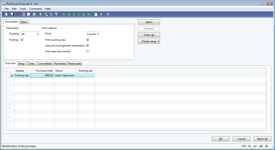Toggle Use print management destination checkbox

(88, 46)
